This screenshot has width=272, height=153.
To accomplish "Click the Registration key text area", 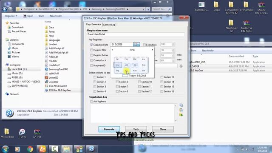I will (132, 113).
